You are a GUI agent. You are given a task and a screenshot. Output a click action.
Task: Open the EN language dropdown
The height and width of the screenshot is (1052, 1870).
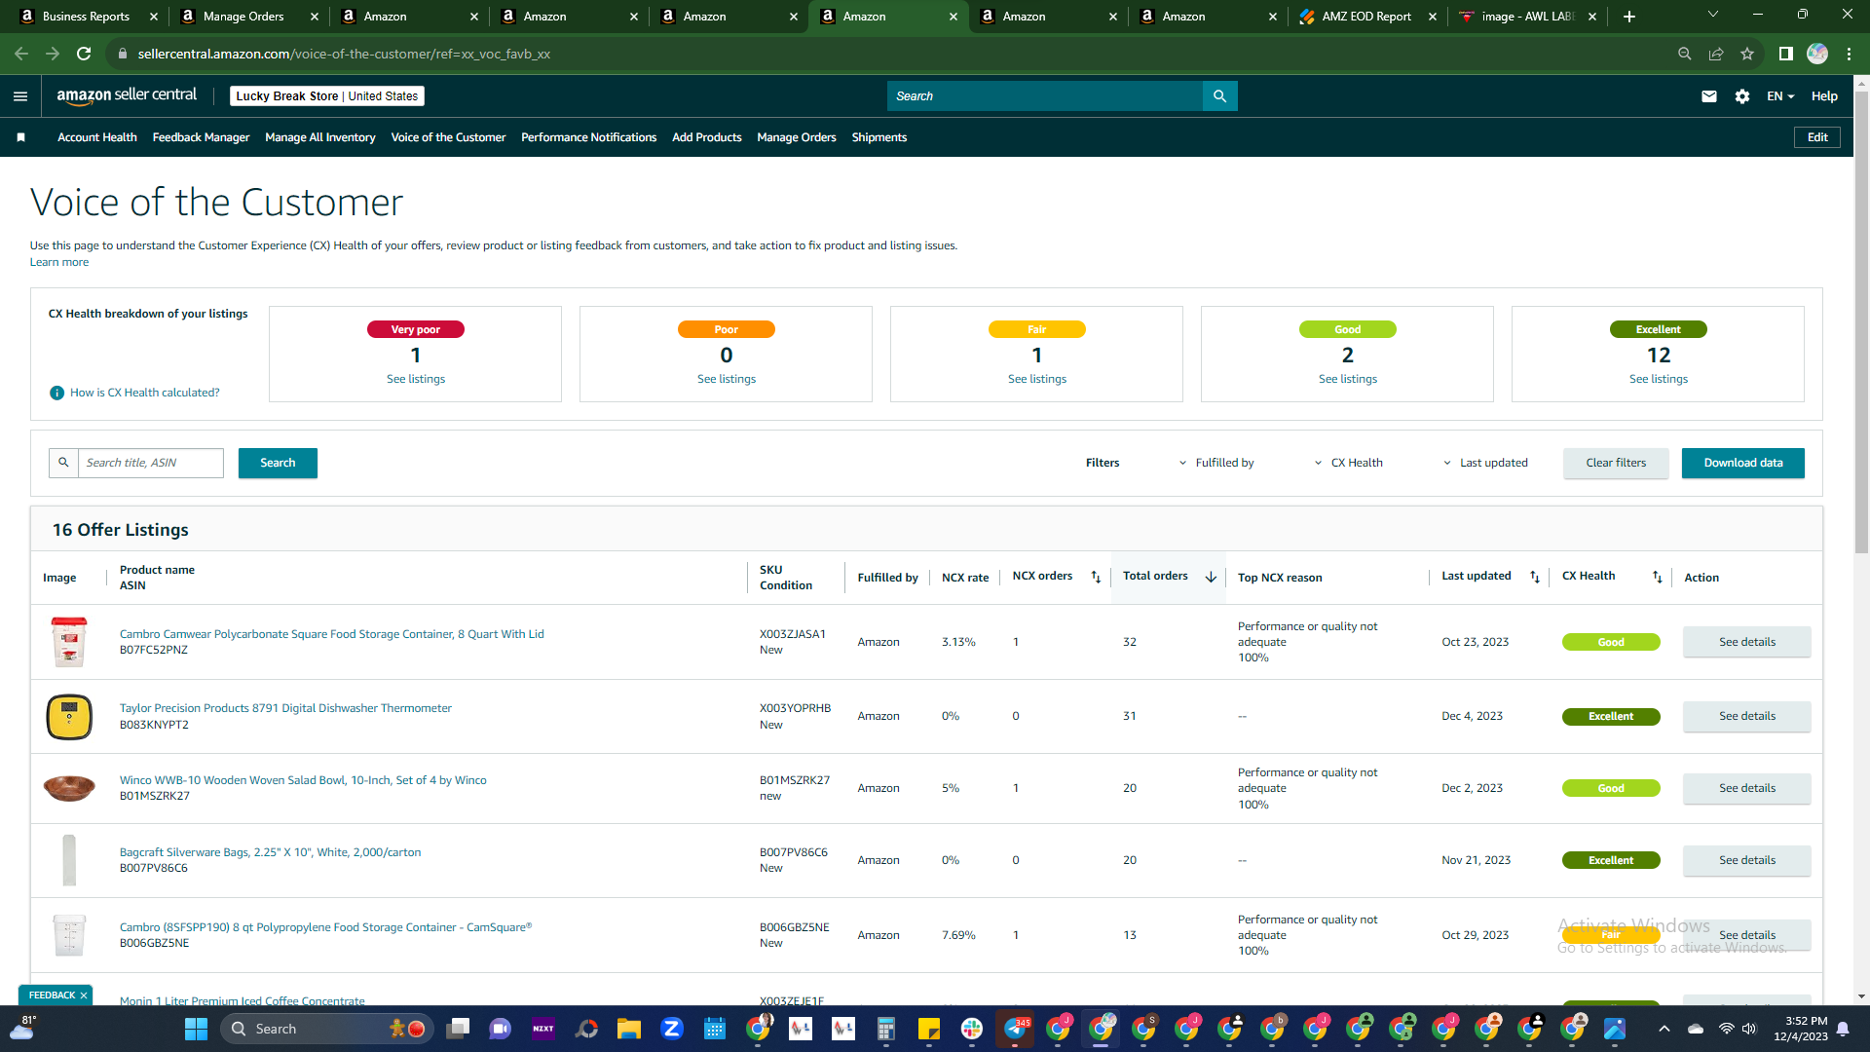[1780, 96]
